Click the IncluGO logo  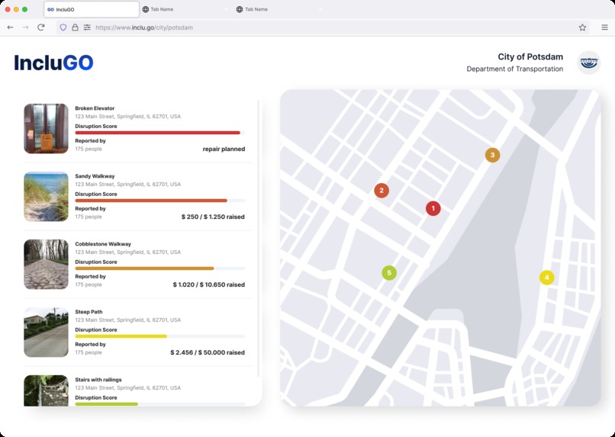[x=53, y=63]
